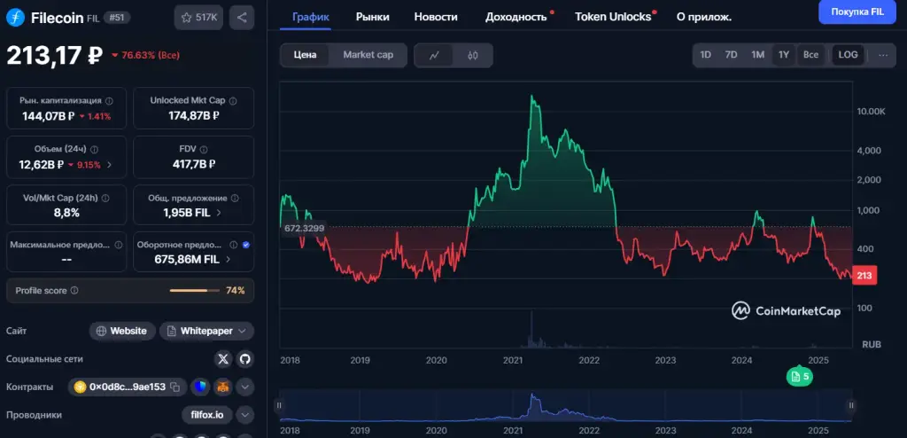Show info for Рын. капитализация
Image resolution: width=907 pixels, height=438 pixels.
[109, 101]
